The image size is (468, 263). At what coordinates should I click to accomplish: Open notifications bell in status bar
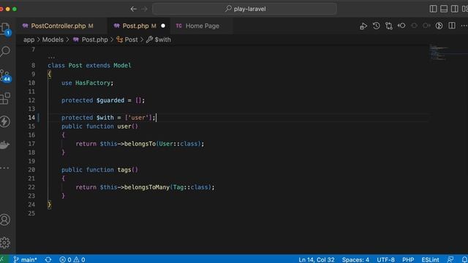pyautogui.click(x=464, y=260)
